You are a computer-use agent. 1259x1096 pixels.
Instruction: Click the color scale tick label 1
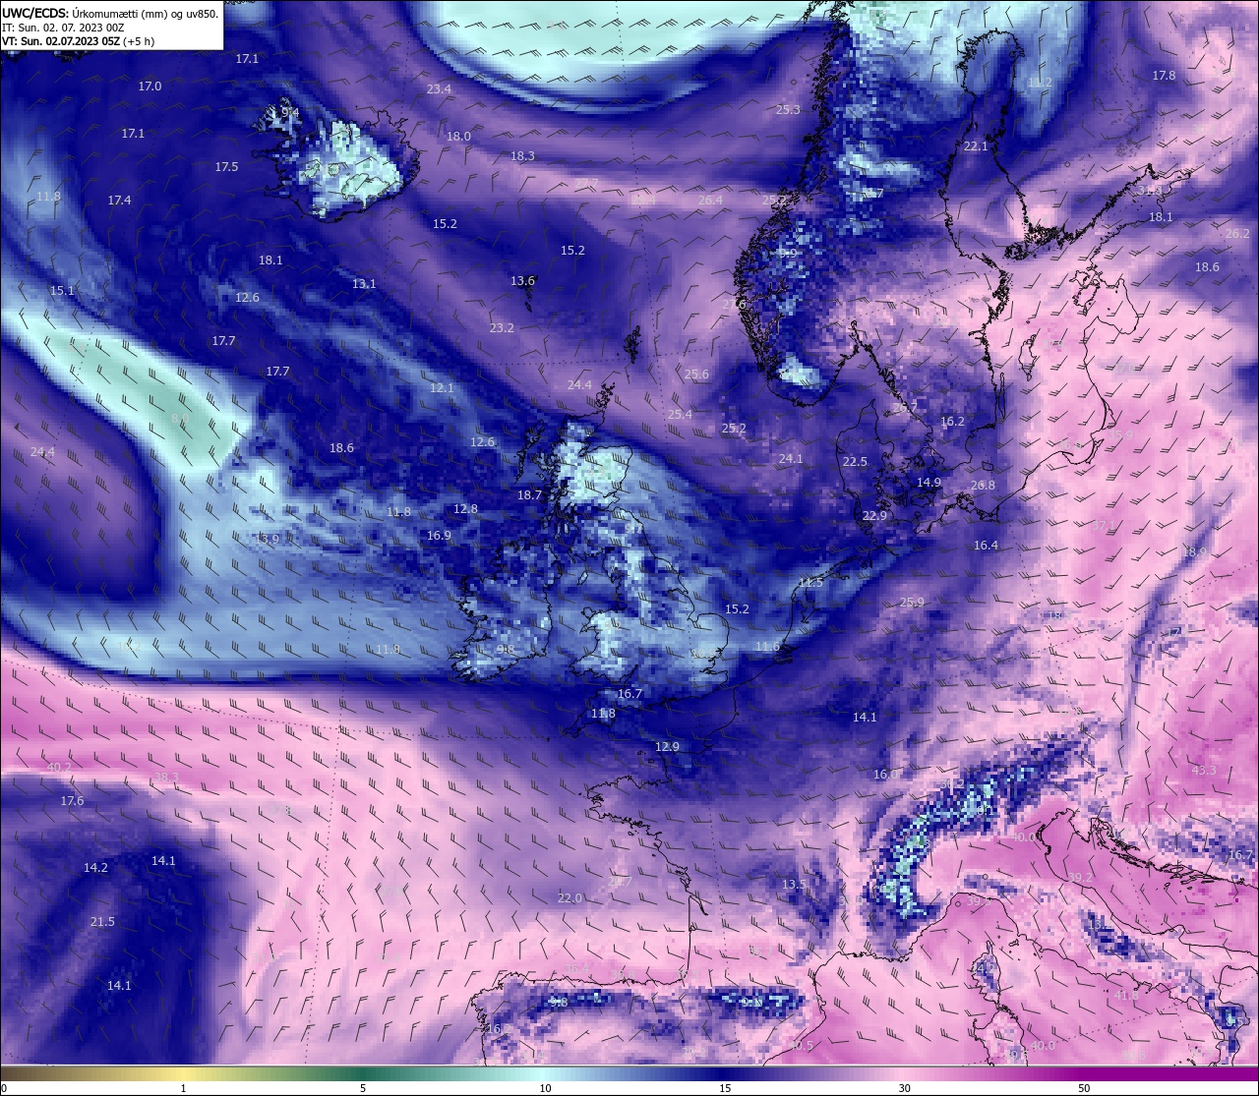(183, 1088)
